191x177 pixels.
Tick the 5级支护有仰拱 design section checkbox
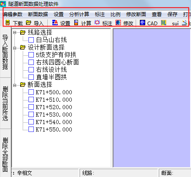coord(31,55)
